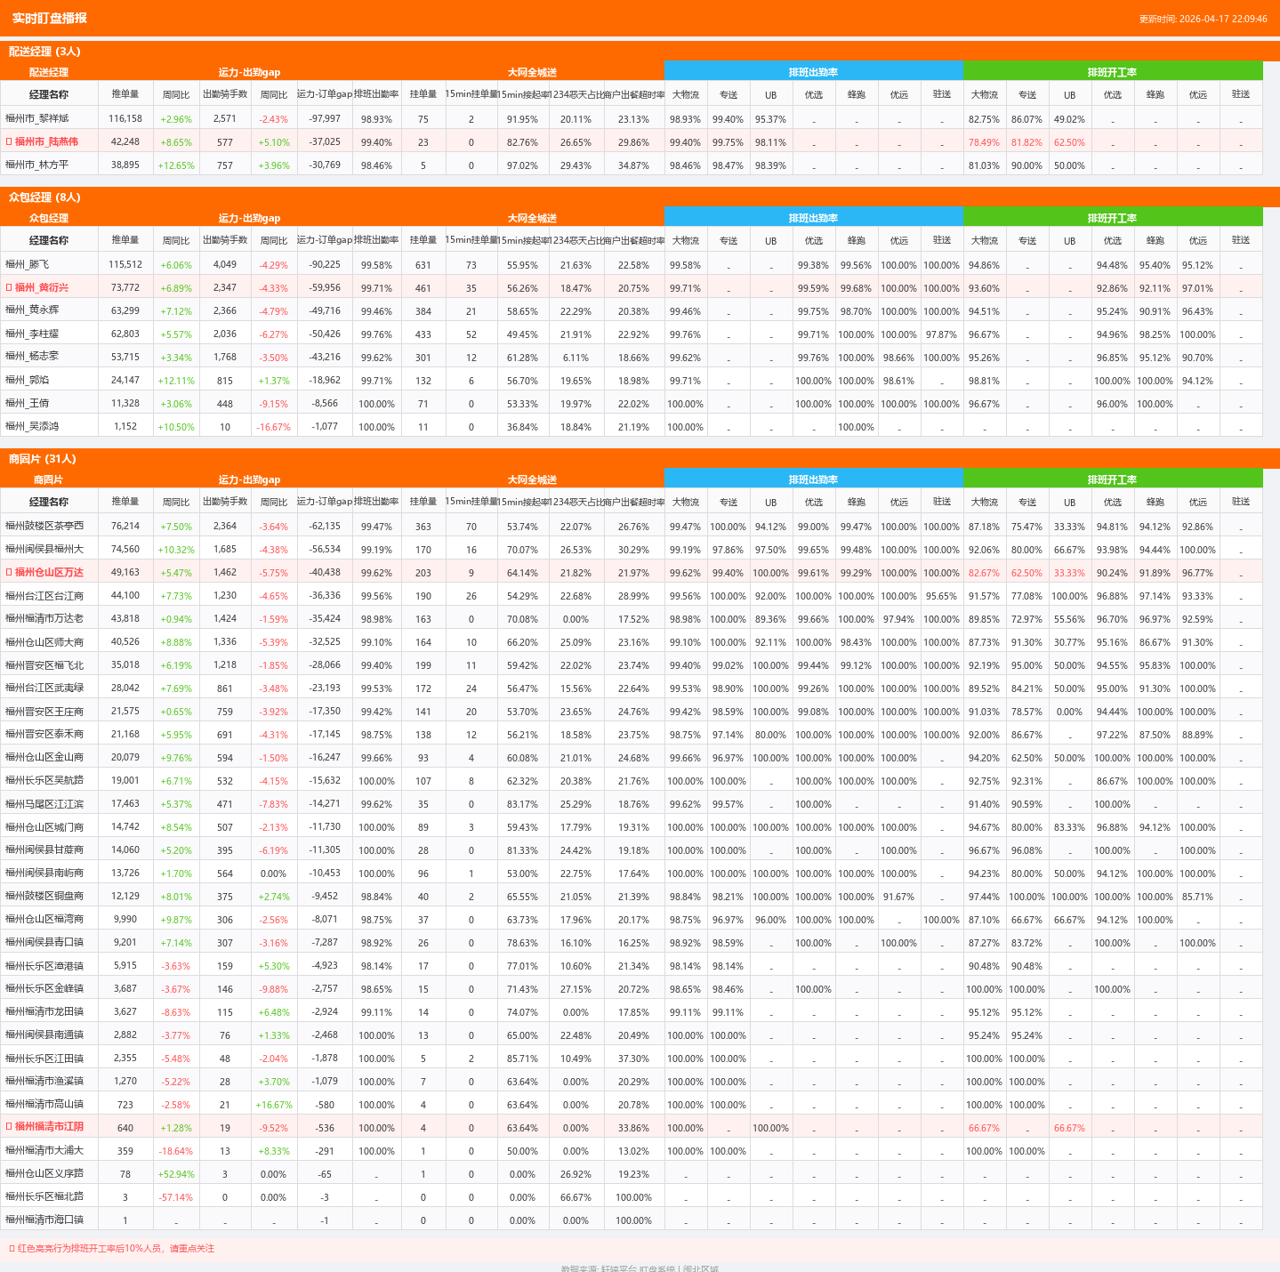This screenshot has width=1280, height=1272.
Task: Click the row name '福州马尾区江江滨'
Action: click(x=44, y=803)
